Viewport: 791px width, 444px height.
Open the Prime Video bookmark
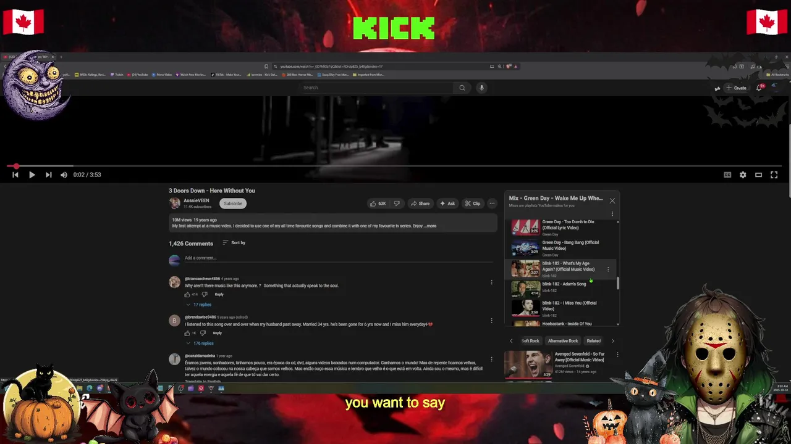click(x=162, y=75)
